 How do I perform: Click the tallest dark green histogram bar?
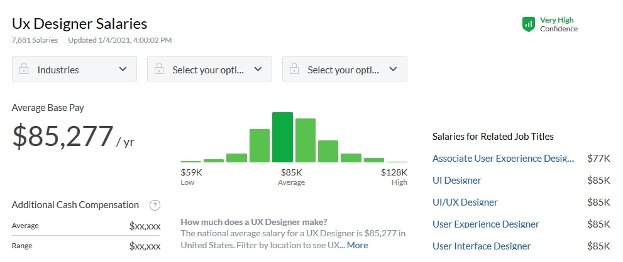[x=282, y=137]
